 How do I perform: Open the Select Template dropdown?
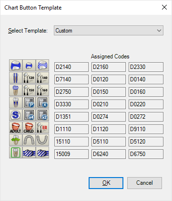point(109,31)
